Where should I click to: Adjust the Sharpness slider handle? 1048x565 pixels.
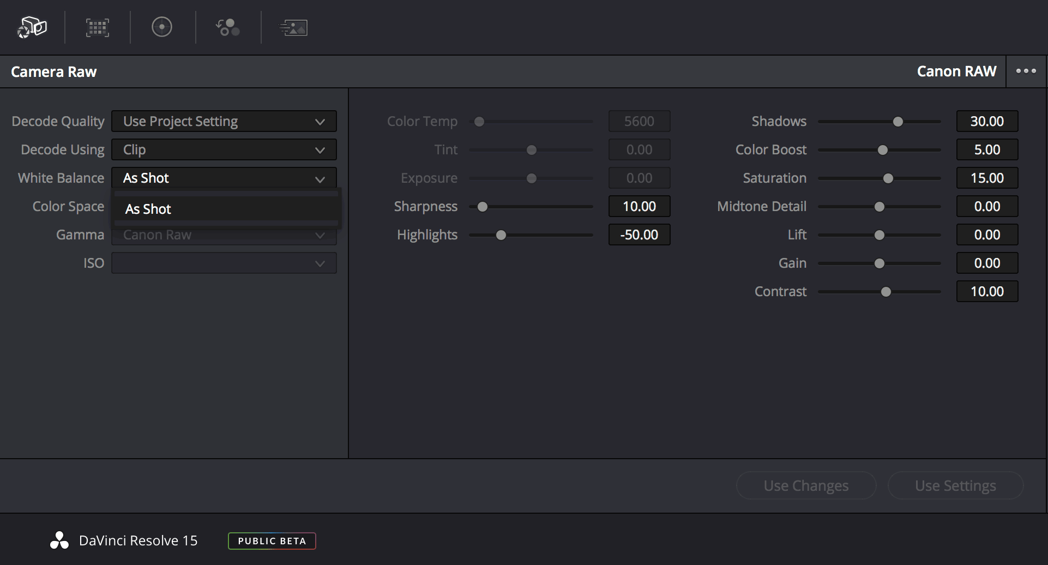click(483, 207)
